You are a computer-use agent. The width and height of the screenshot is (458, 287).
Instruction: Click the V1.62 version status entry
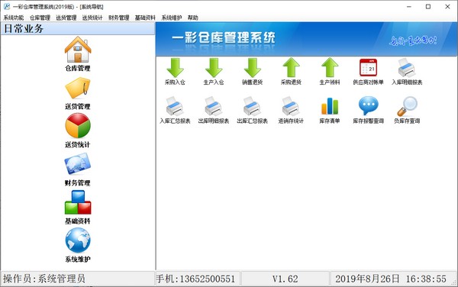point(285,279)
